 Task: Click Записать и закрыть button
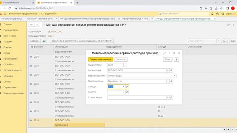click(x=100, y=59)
